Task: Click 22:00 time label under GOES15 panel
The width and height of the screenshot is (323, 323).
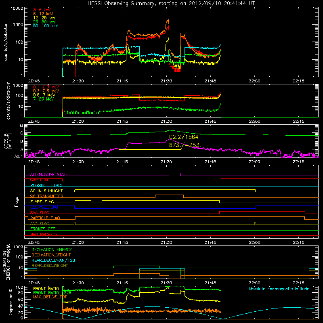Action: [254, 162]
